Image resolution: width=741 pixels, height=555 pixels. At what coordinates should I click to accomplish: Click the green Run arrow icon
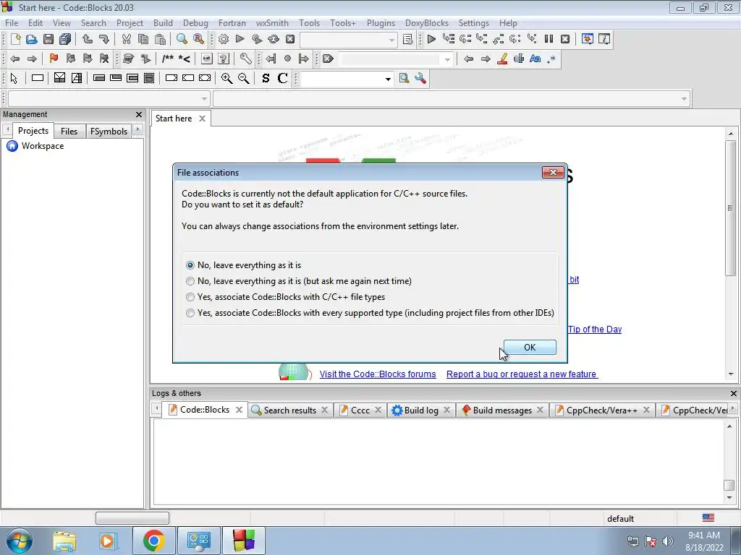240,39
